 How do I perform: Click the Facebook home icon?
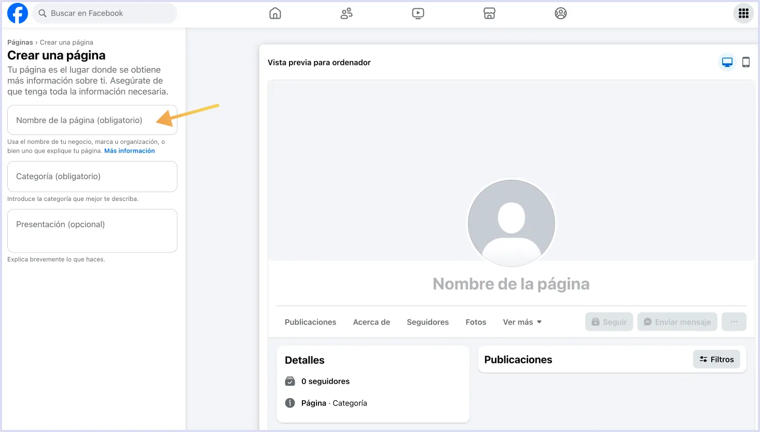275,13
